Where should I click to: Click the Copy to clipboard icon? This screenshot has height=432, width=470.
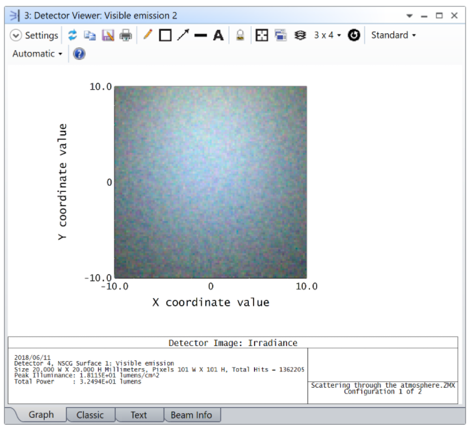(x=90, y=35)
